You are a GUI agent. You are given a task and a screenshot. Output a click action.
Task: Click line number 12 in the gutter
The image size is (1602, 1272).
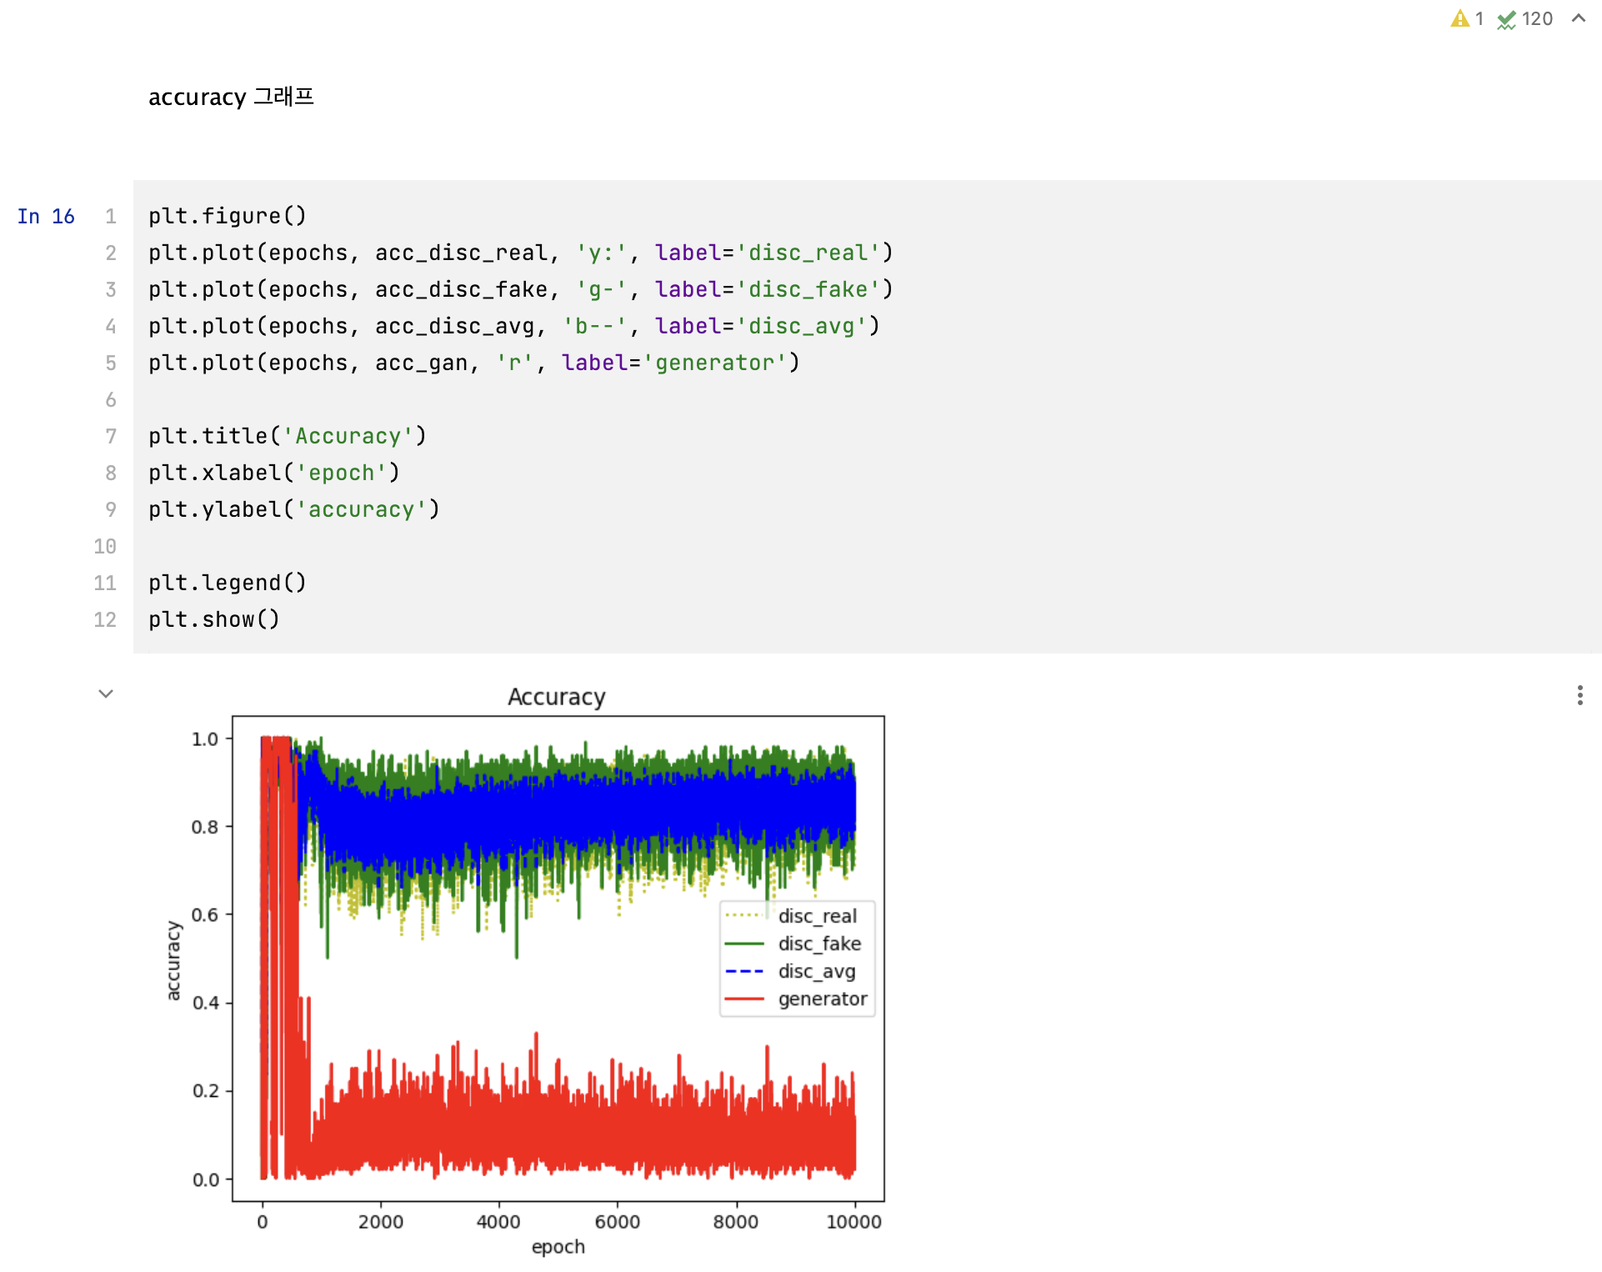[x=105, y=619]
